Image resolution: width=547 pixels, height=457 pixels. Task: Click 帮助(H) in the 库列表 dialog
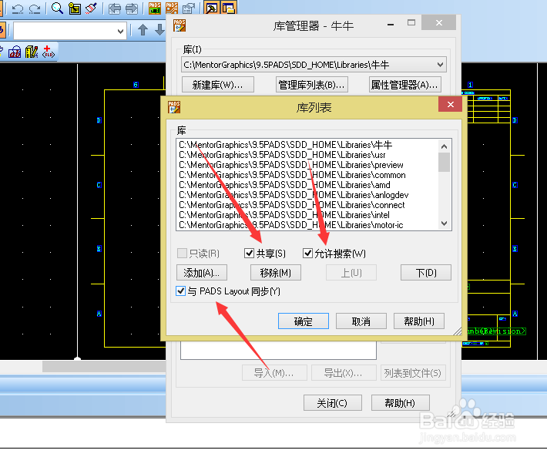tap(419, 321)
